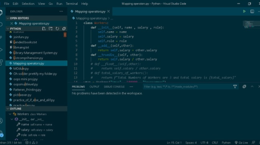This screenshot has width=260, height=145.
Task: Open practice_of_if_else_and_elif.py
Action: pyautogui.click(x=36, y=100)
